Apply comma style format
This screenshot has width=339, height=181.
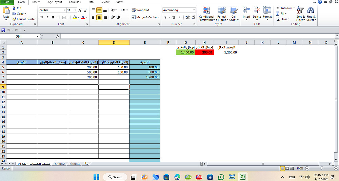tap(179, 17)
